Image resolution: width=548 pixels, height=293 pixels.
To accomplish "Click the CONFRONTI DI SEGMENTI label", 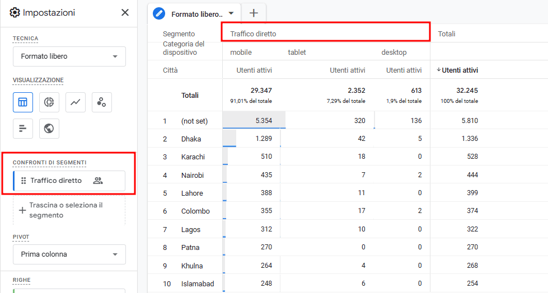I will pyautogui.click(x=50, y=162).
